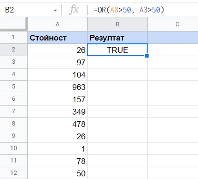Image resolution: width=198 pixels, height=179 pixels.
Task: Select row 12 header
Action: 13,173
